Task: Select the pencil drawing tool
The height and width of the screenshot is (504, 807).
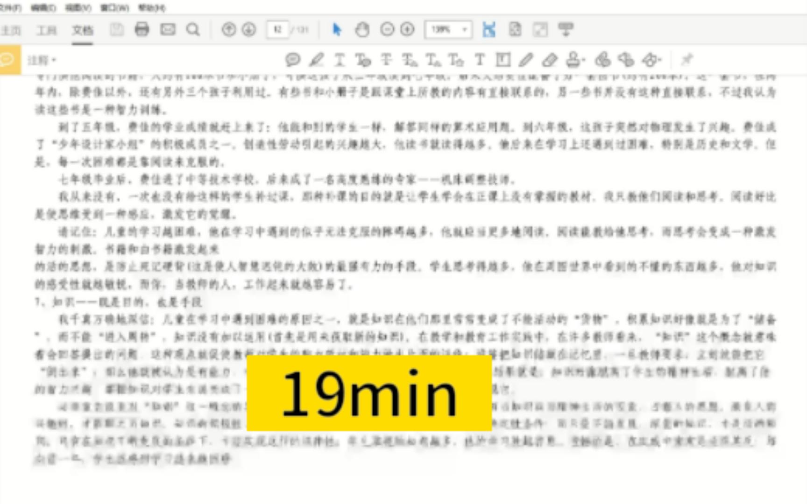Action: coord(526,60)
